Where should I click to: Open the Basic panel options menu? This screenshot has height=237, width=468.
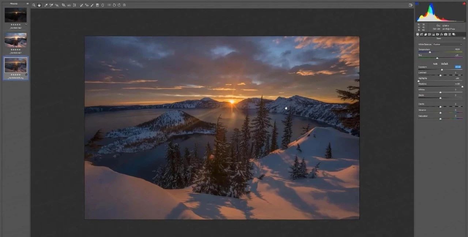click(x=464, y=38)
